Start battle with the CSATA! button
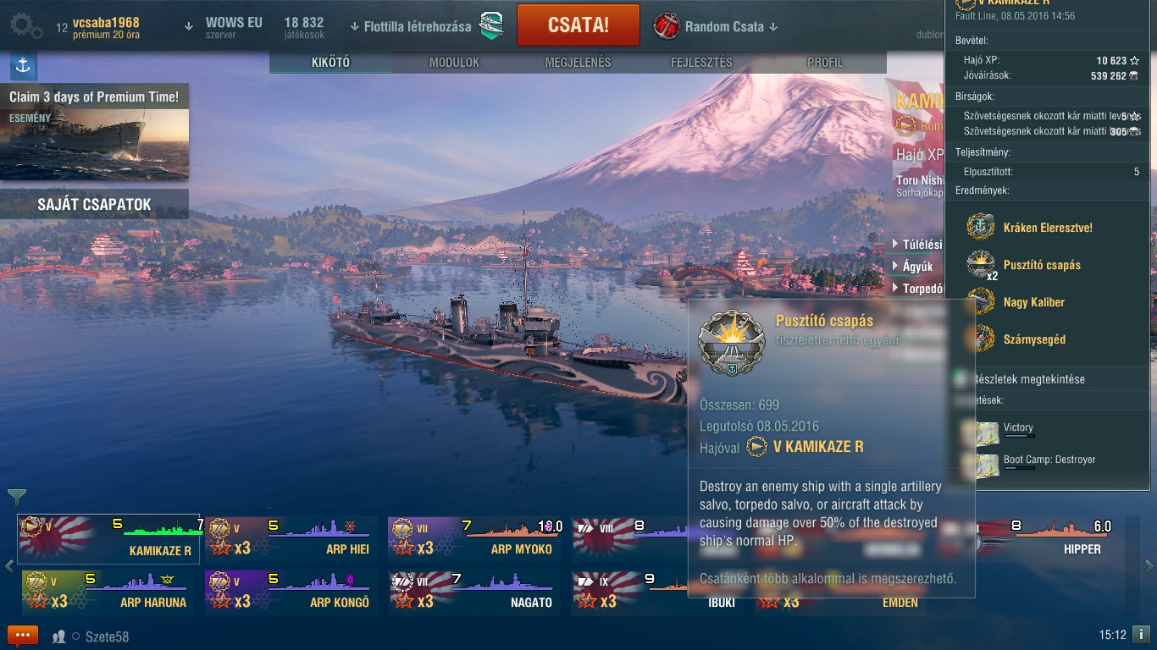Image resolution: width=1157 pixels, height=650 pixels. point(578,25)
